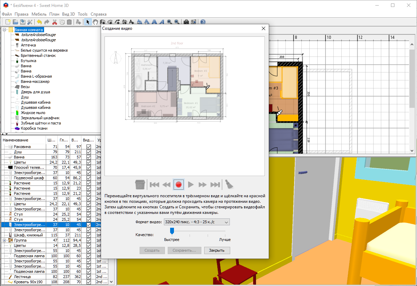
Task: Click the blue help question mark icon
Action: tap(203, 22)
